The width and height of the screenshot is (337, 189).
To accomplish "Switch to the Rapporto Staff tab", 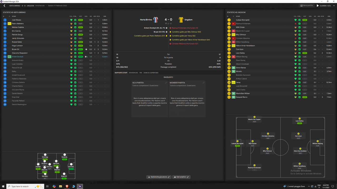I will pos(121,73).
